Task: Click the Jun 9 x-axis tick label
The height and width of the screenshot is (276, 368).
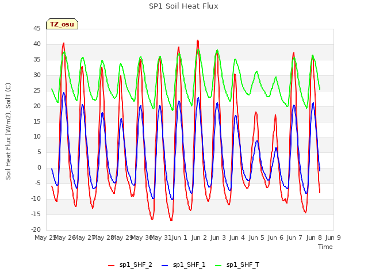Action: pos(333,237)
